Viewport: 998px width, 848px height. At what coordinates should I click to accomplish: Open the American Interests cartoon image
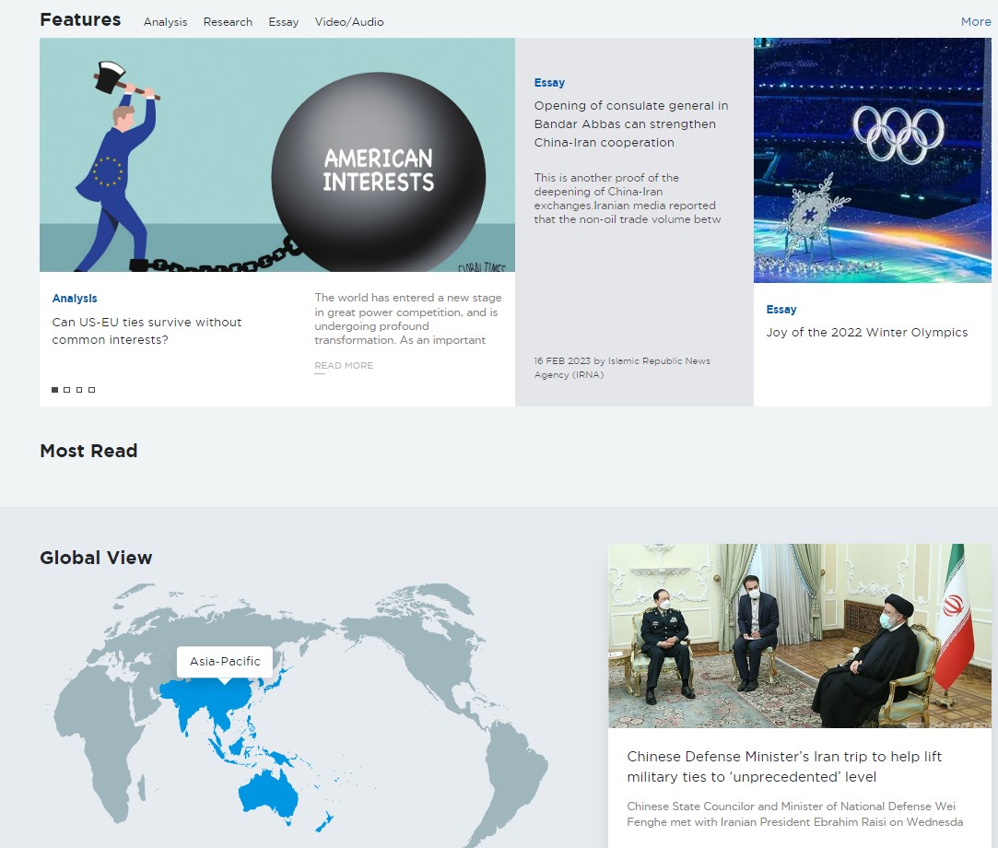[x=276, y=155]
